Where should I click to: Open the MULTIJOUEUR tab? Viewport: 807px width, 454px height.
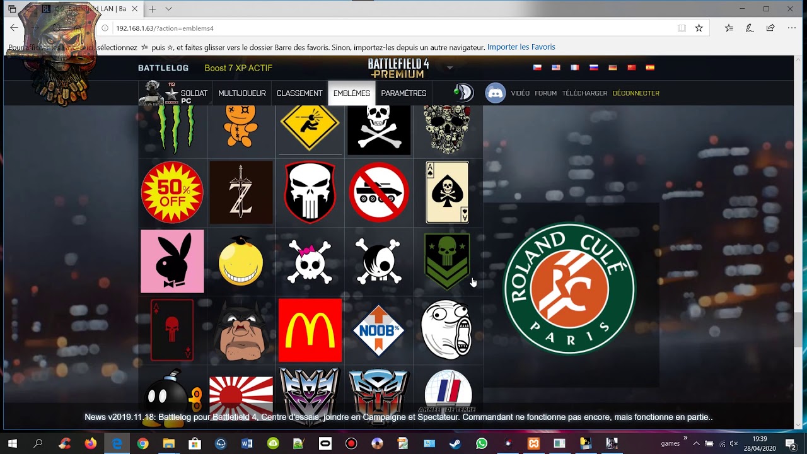pyautogui.click(x=242, y=93)
